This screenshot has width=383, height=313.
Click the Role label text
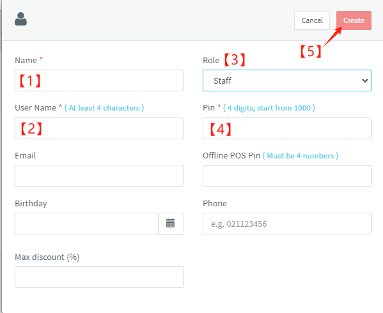coord(211,61)
